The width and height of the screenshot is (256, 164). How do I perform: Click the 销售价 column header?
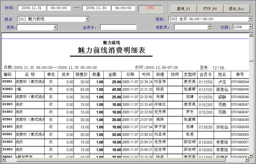point(81,74)
